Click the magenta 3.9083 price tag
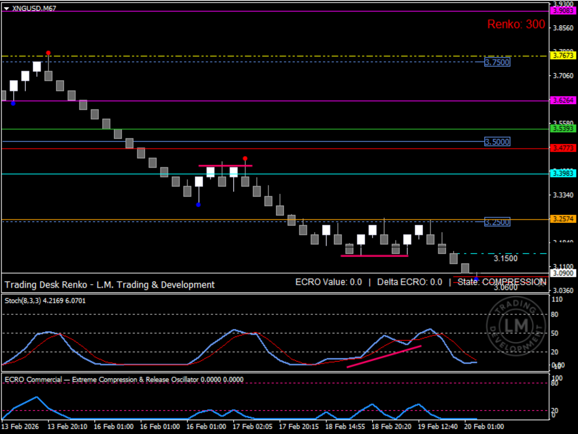Image resolution: width=578 pixels, height=434 pixels. tap(563, 11)
